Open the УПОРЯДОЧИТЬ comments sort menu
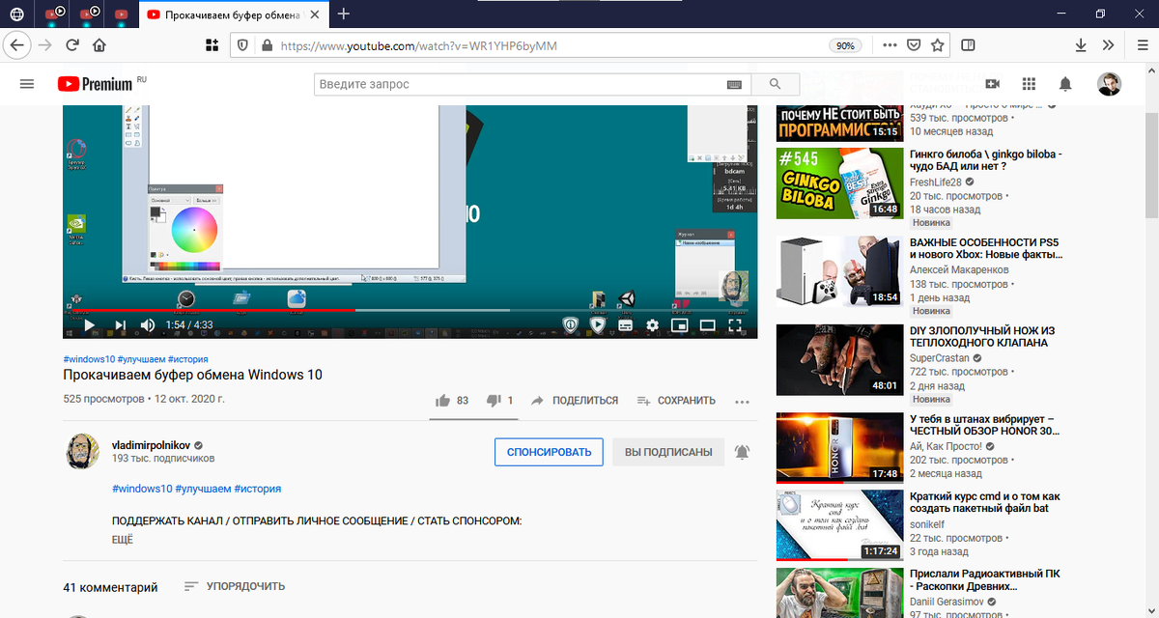The image size is (1159, 618). click(235, 586)
